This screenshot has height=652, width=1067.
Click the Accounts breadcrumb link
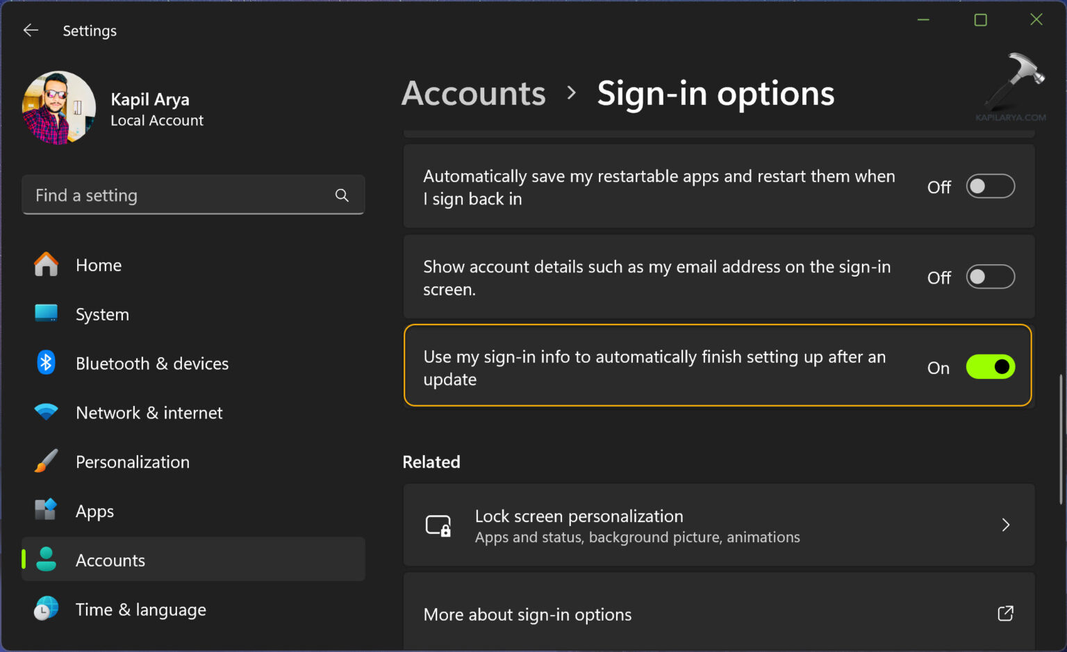474,93
